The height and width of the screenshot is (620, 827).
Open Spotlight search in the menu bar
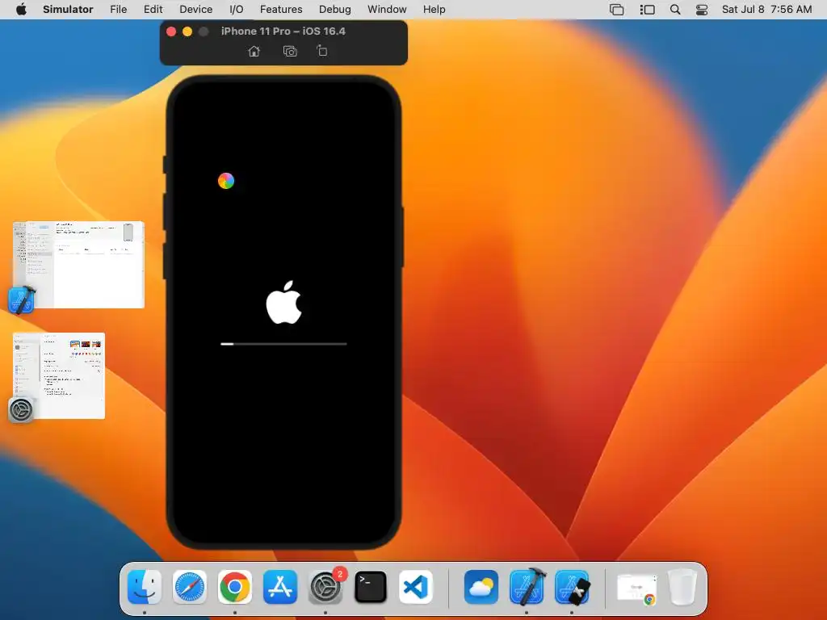click(x=675, y=10)
